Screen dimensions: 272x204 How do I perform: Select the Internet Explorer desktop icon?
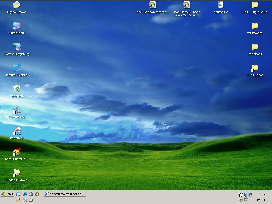pos(17,68)
